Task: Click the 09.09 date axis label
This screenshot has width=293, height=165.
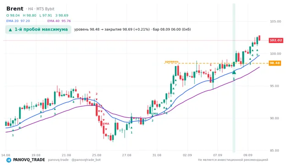Action: (x=248, y=155)
